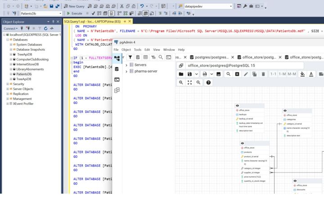324x216 pixels.
Task: Toggle eye icon on products table
Action: 243,143
